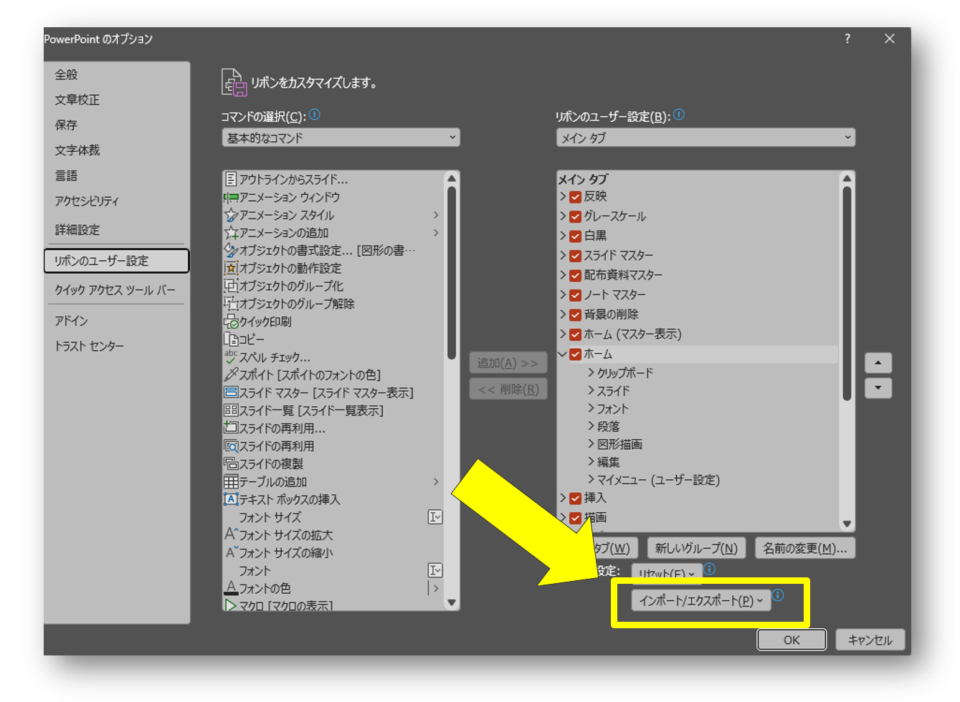Go to クイック アクセス ツール バー settings

pyautogui.click(x=115, y=290)
